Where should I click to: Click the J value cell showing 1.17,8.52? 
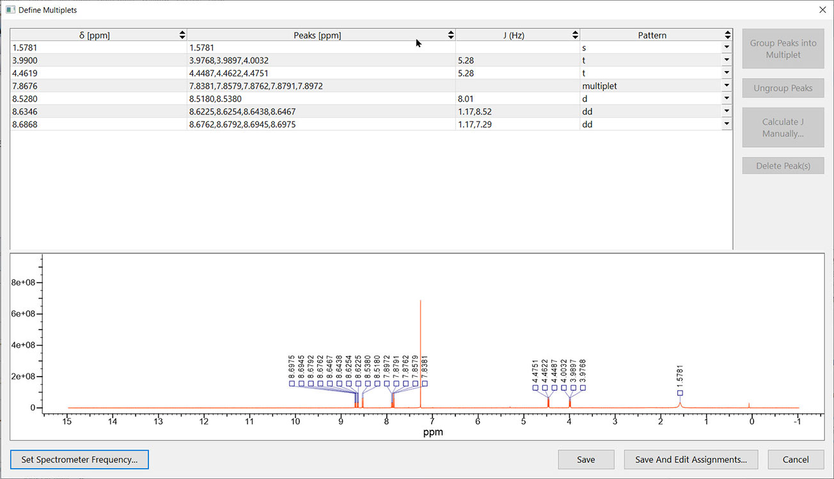pyautogui.click(x=517, y=112)
